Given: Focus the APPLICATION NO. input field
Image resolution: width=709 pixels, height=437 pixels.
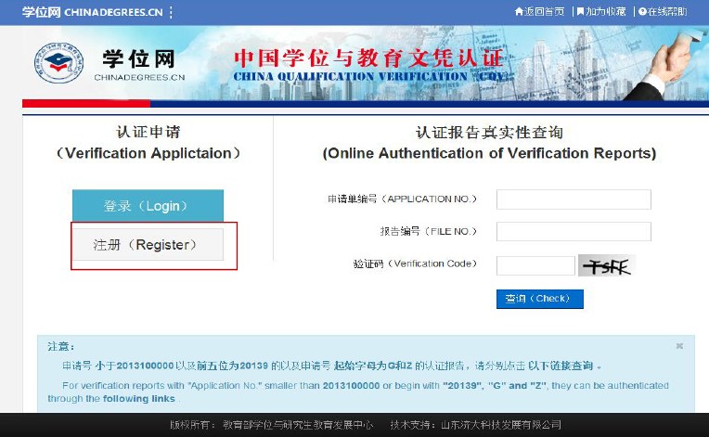Looking at the screenshot, I should point(574,199).
